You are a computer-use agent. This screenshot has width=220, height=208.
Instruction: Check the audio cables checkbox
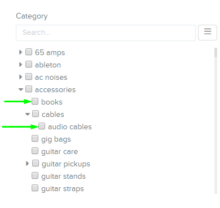tap(42, 126)
